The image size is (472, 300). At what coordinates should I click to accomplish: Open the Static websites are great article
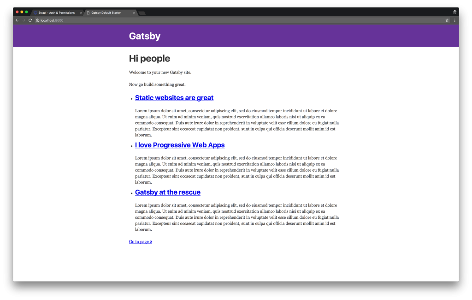pyautogui.click(x=174, y=98)
